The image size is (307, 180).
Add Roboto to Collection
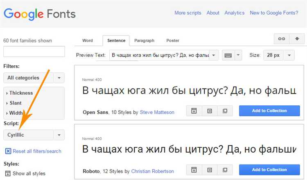tap(269, 170)
